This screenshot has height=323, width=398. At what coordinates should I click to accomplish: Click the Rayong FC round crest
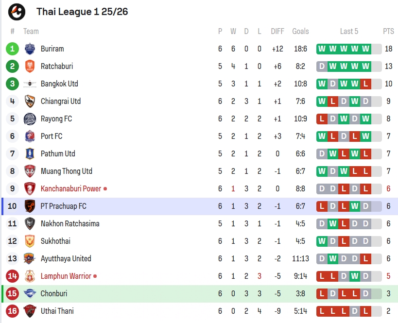coord(30,119)
